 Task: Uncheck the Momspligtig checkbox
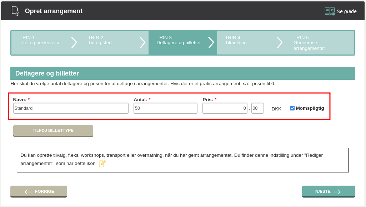click(x=292, y=108)
